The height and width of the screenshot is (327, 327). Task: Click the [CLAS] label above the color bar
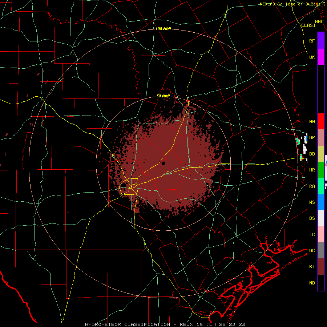click(307, 25)
